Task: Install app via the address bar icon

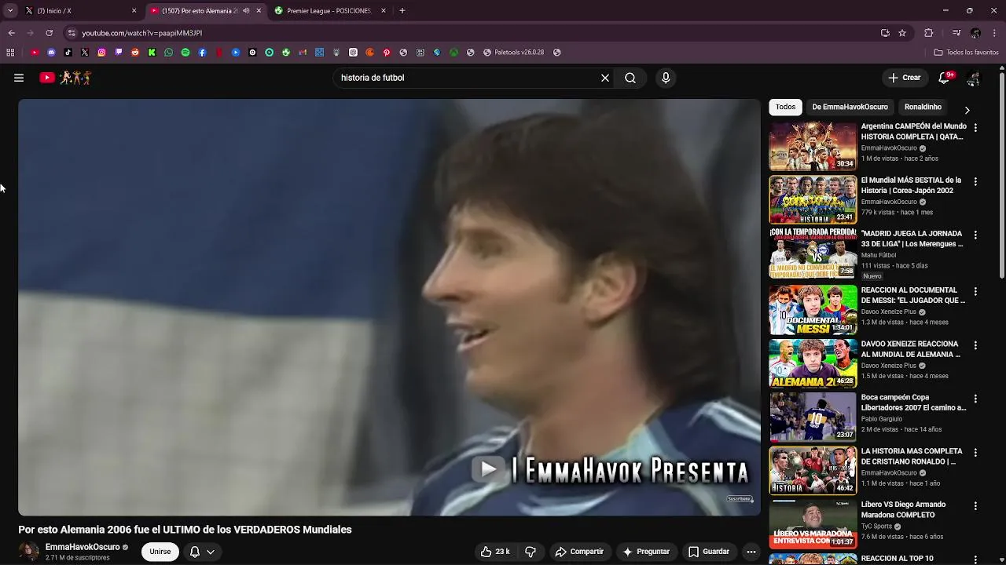Action: [885, 33]
